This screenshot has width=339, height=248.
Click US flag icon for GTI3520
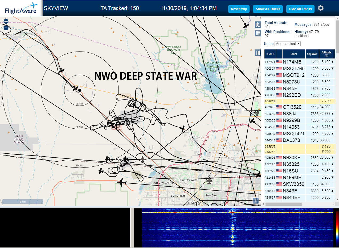click(x=279, y=107)
